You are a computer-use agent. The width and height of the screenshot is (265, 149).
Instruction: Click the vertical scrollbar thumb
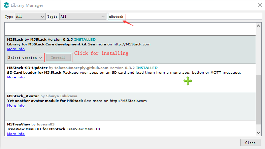(258, 100)
